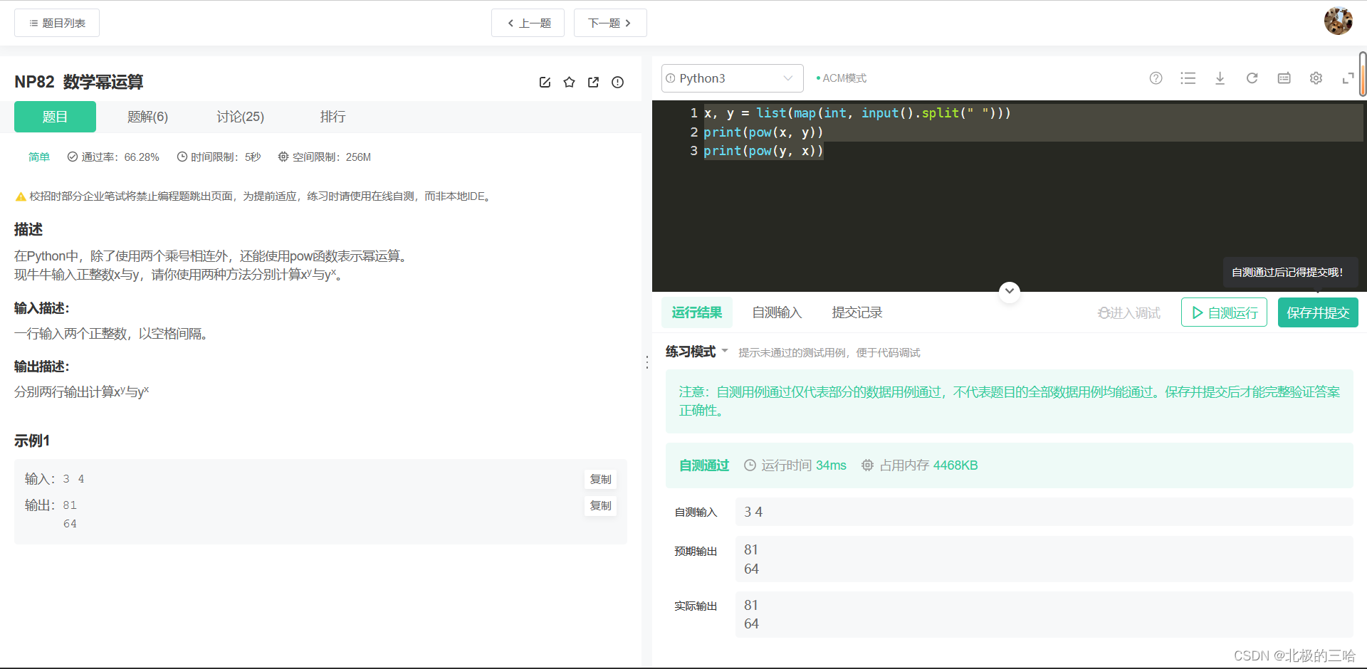Switch to the 题目 tab
Image resolution: width=1367 pixels, height=669 pixels.
pyautogui.click(x=55, y=117)
